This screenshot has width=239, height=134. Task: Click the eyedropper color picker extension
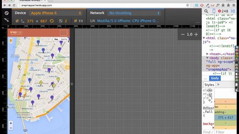[x=207, y=5]
